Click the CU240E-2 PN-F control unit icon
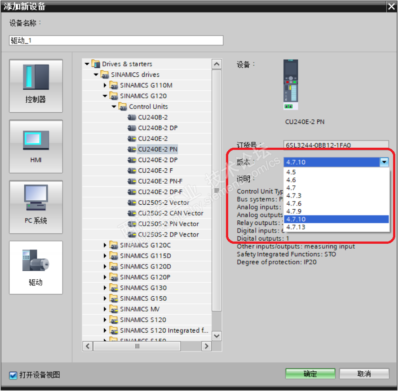Screen dimensions: 398x391 [x=132, y=181]
